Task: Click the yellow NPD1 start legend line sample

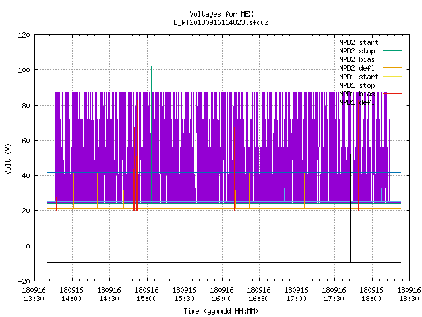Action: [392, 77]
